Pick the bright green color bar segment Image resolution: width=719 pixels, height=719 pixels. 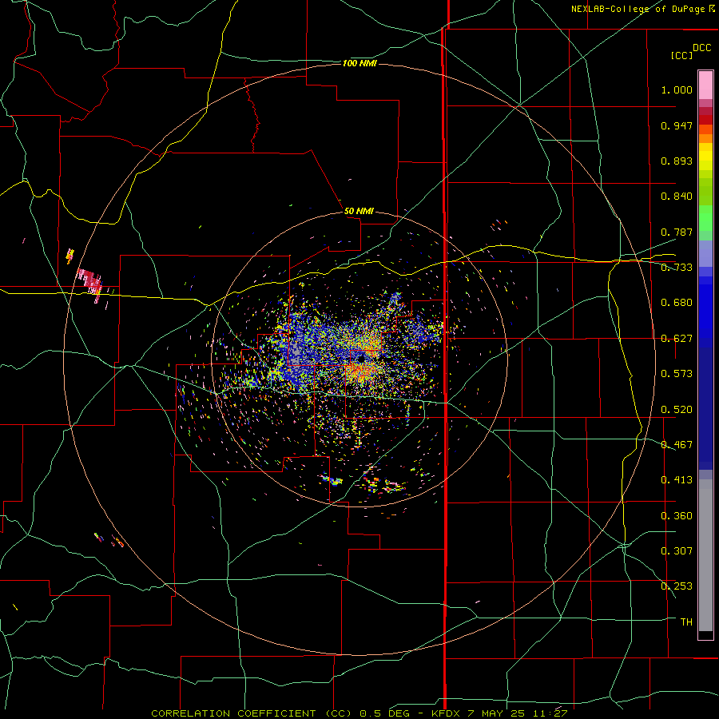click(705, 218)
